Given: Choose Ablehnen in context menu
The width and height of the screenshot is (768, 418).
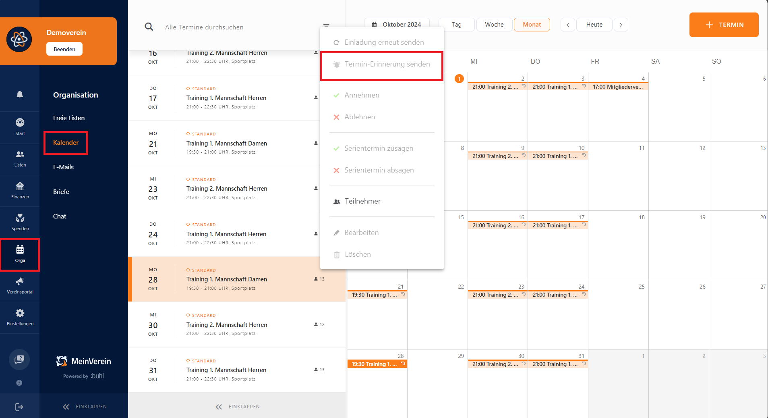Looking at the screenshot, I should pyautogui.click(x=382, y=117).
